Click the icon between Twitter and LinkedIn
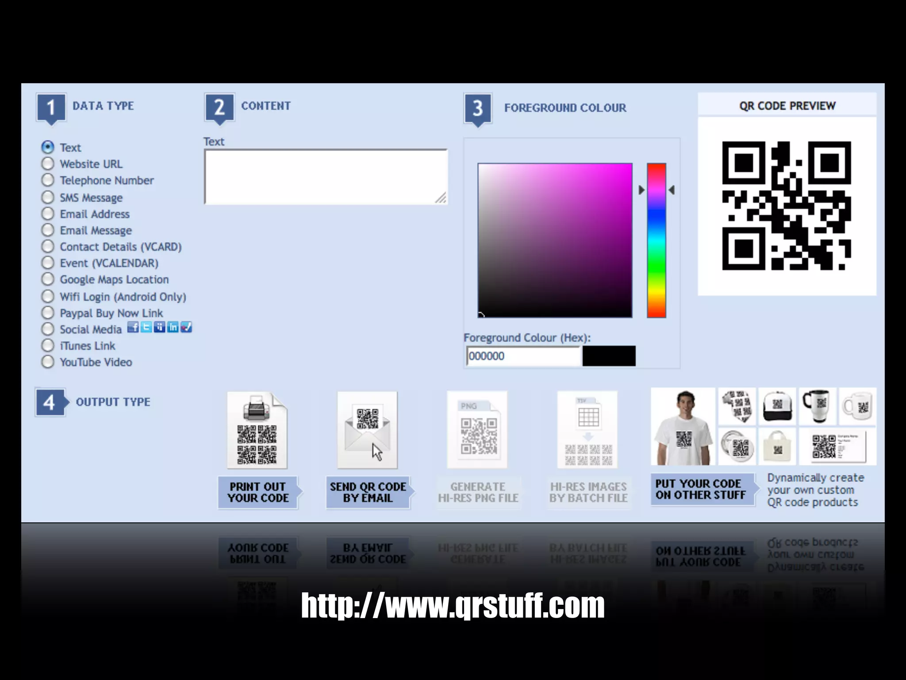 [160, 327]
